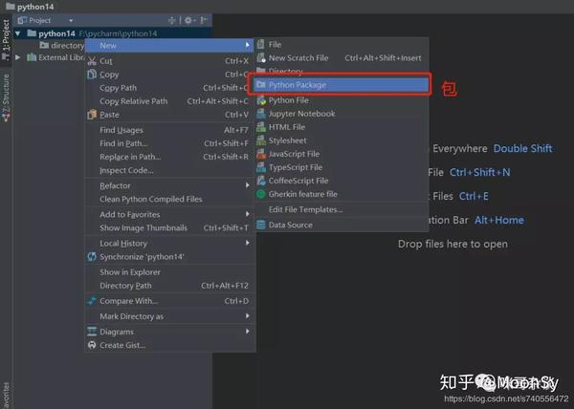
Task: Collapse the python14 project tree node
Action: click(17, 33)
